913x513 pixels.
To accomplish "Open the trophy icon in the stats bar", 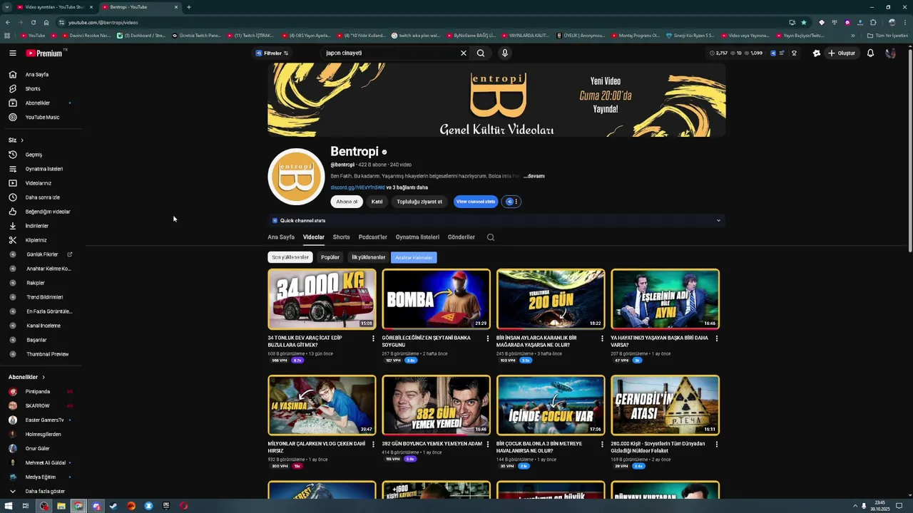I will tap(794, 53).
